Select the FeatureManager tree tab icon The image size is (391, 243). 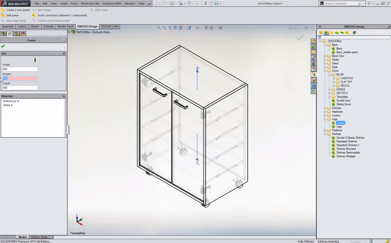(x=4, y=34)
